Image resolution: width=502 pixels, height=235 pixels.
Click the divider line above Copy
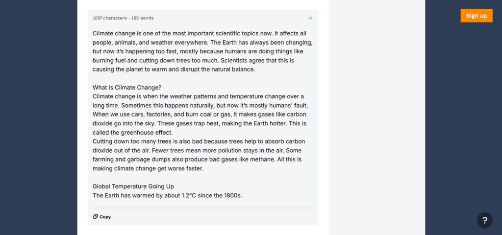tap(202, 208)
